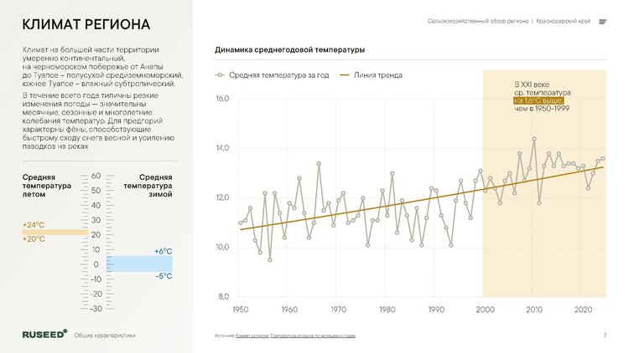Click the RUSEED logo
Viewport: 629px width, 353px height.
[x=44, y=334]
